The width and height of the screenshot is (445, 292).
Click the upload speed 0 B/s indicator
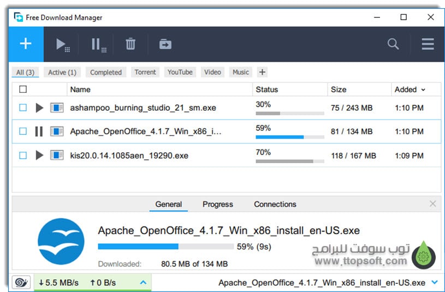click(x=103, y=283)
